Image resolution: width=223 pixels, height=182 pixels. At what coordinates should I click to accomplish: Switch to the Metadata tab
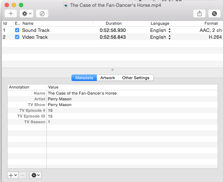click(x=84, y=78)
